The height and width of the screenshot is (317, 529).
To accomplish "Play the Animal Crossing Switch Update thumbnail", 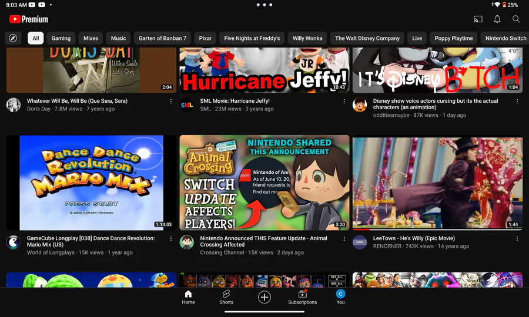I will (264, 183).
